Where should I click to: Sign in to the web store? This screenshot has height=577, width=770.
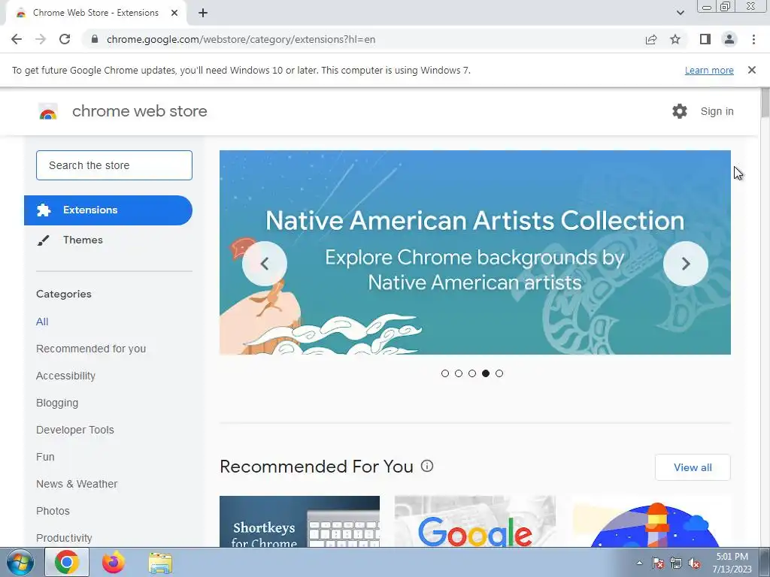(717, 111)
